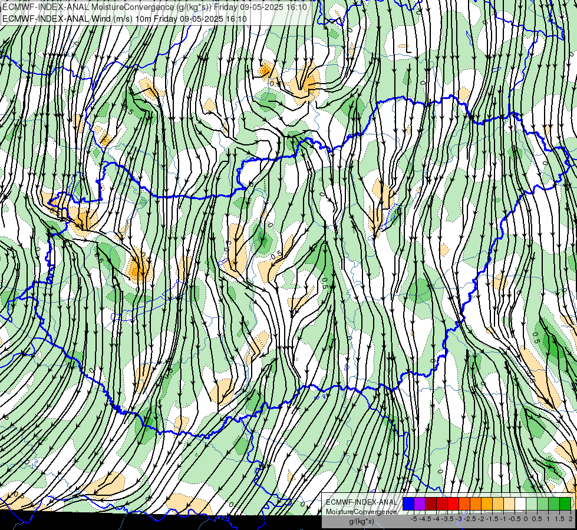577x530 pixels.
Task: Pick the light orange swatch ending at -1
Action: [x=498, y=503]
